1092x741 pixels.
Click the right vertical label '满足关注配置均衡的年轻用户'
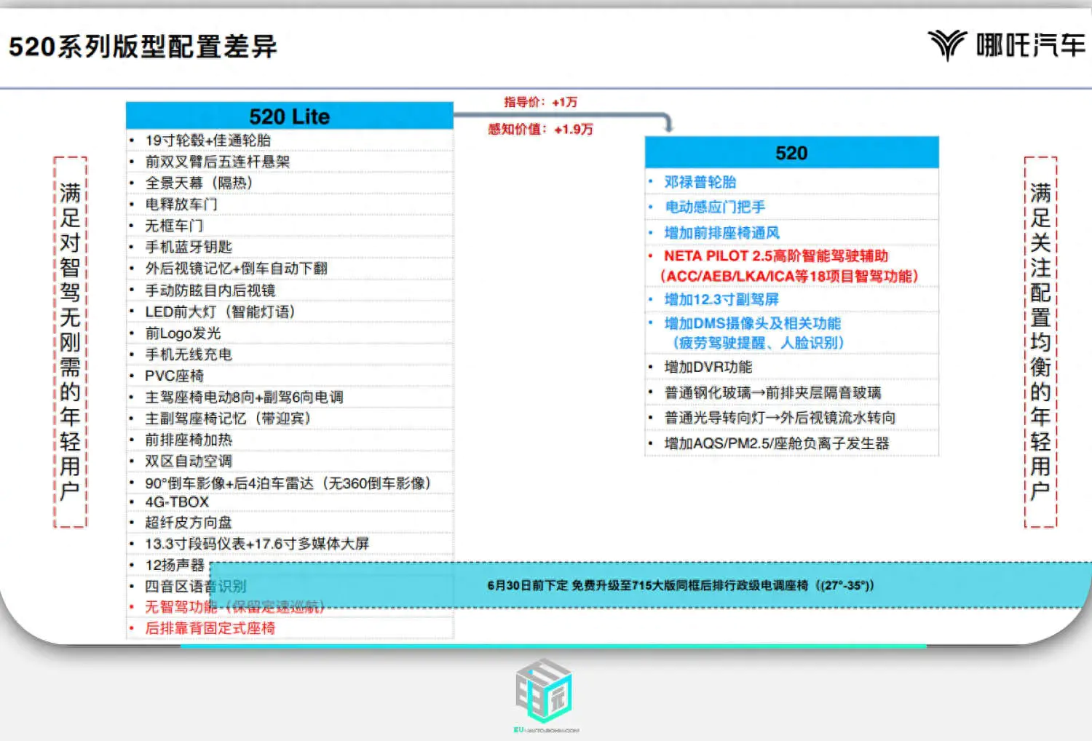coord(1040,342)
